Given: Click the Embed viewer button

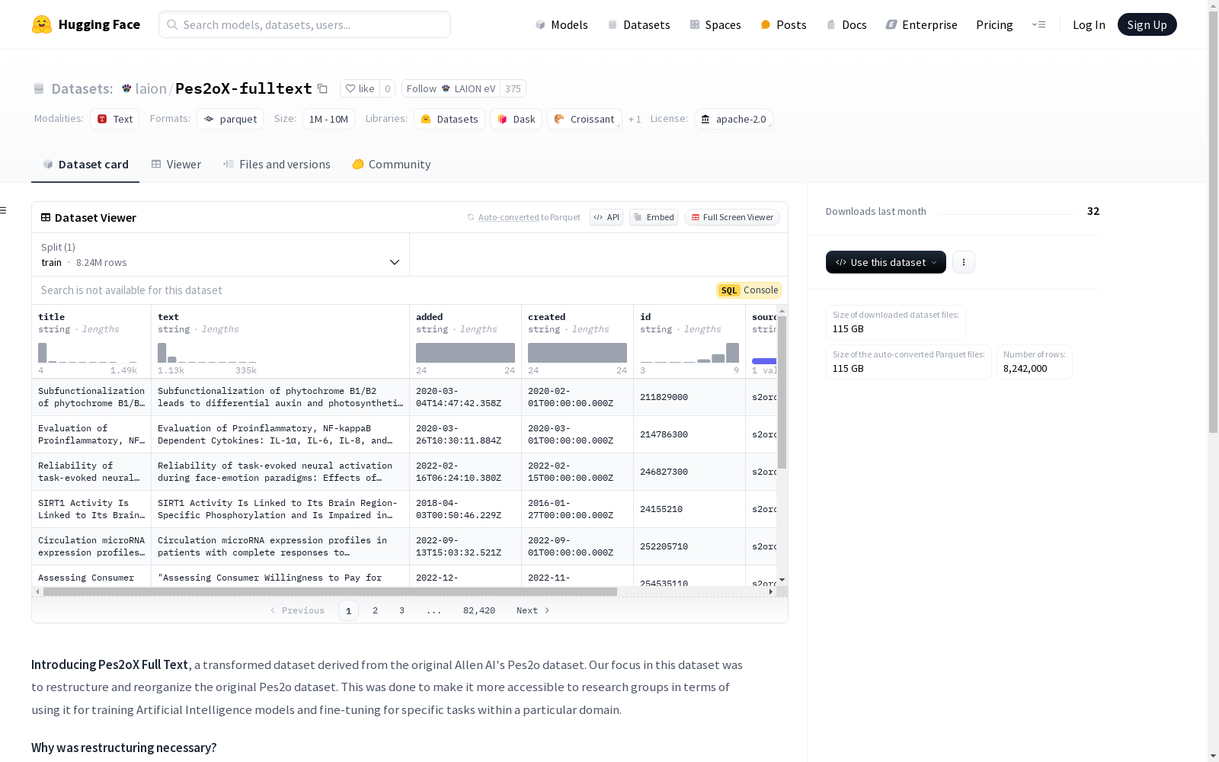Looking at the screenshot, I should [654, 217].
